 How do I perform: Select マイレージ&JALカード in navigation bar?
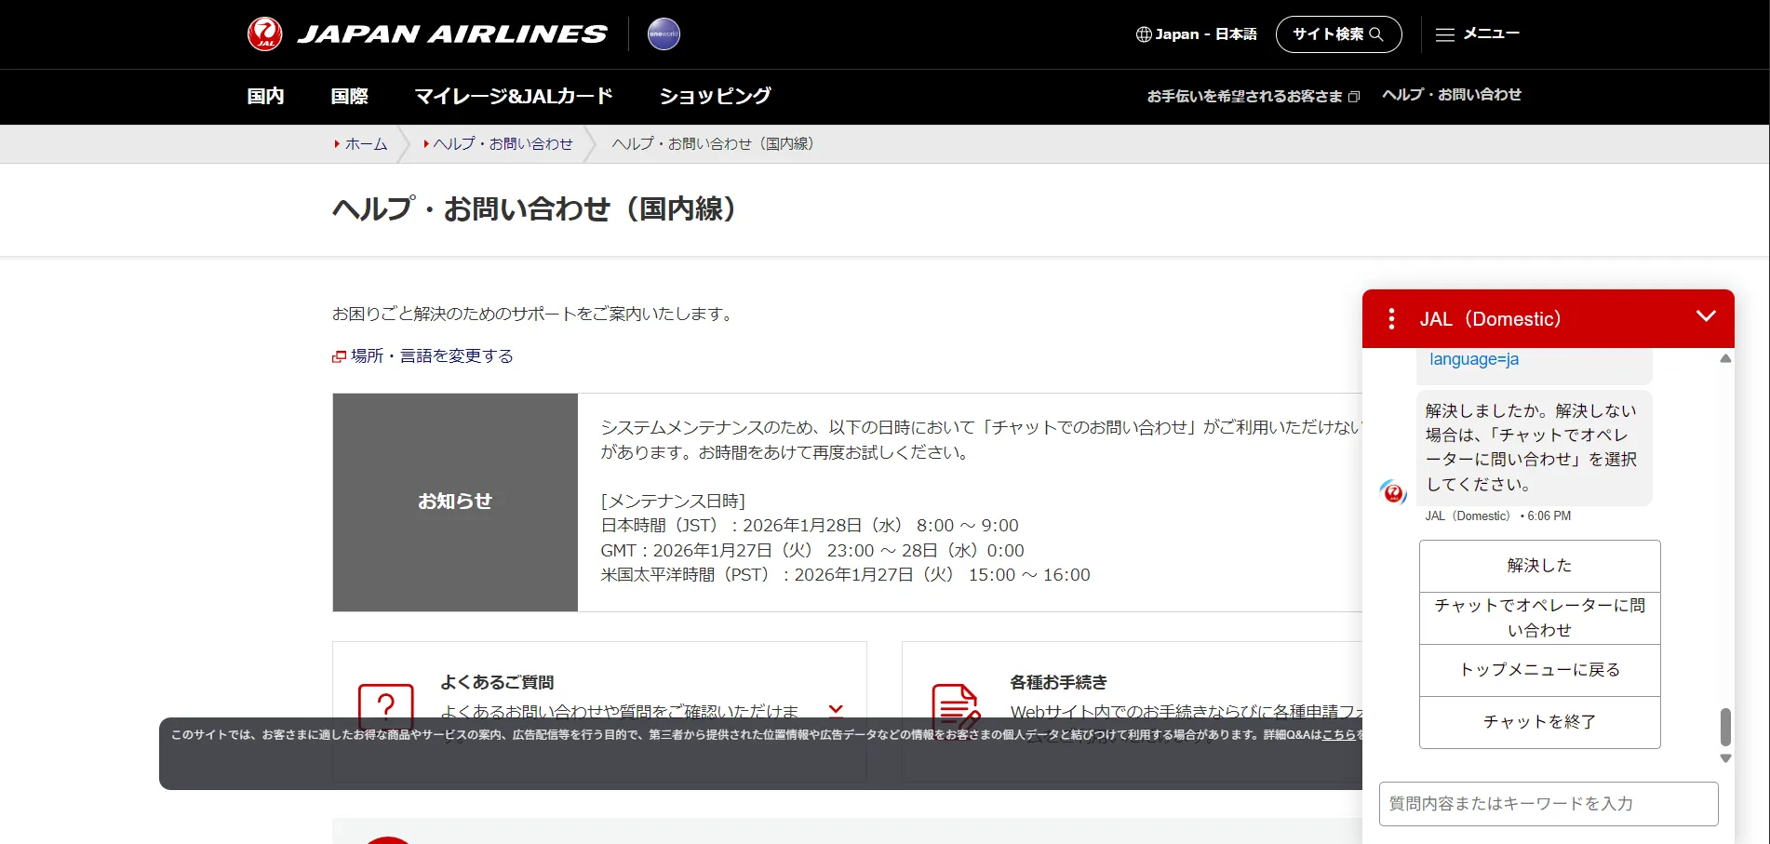[x=514, y=96]
